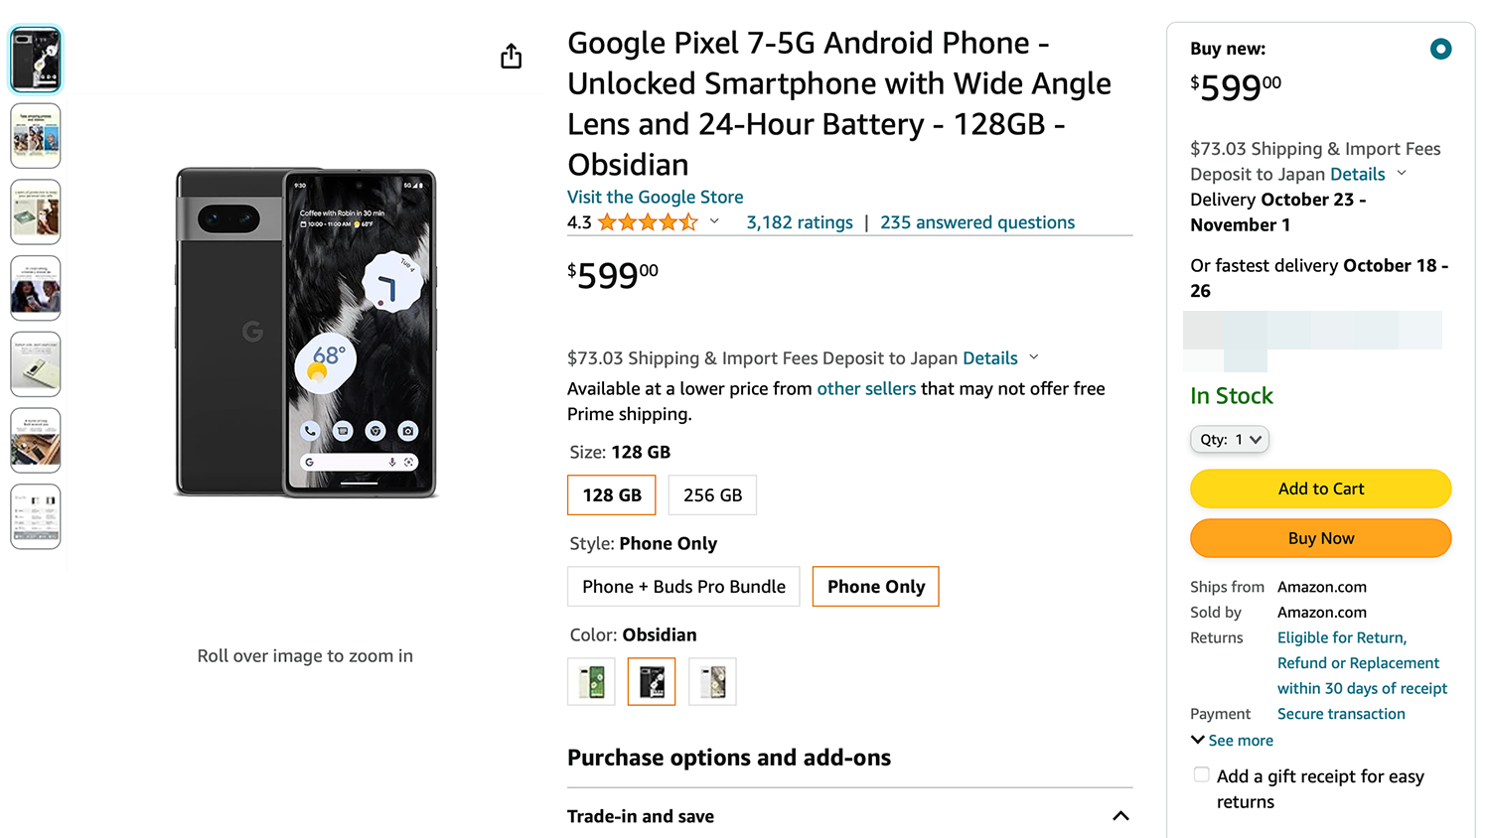The image size is (1490, 838).
Task: Click the Add to Cart button
Action: click(x=1320, y=489)
